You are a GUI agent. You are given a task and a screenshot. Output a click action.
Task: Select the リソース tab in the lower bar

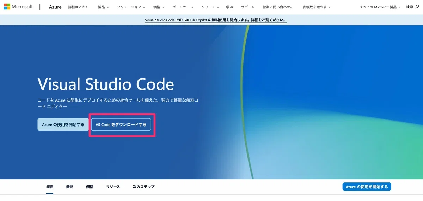(113, 187)
